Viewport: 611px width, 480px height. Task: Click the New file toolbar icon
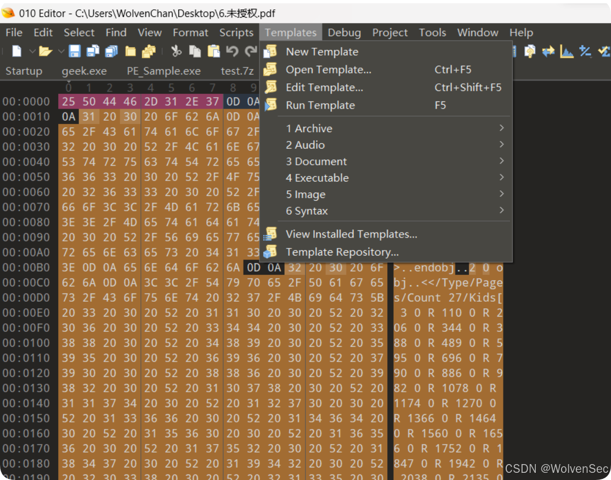coord(16,51)
